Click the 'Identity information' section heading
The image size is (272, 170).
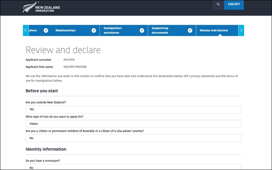tap(46, 149)
